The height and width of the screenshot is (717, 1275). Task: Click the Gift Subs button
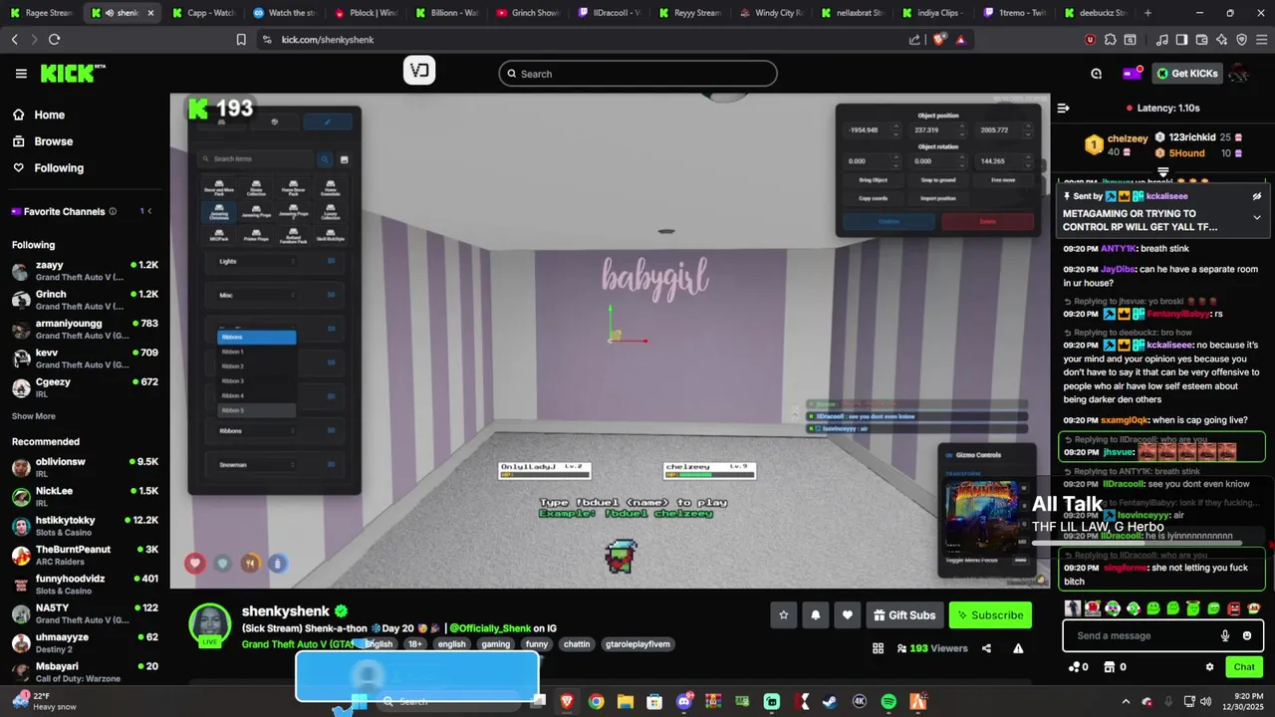pyautogui.click(x=903, y=615)
